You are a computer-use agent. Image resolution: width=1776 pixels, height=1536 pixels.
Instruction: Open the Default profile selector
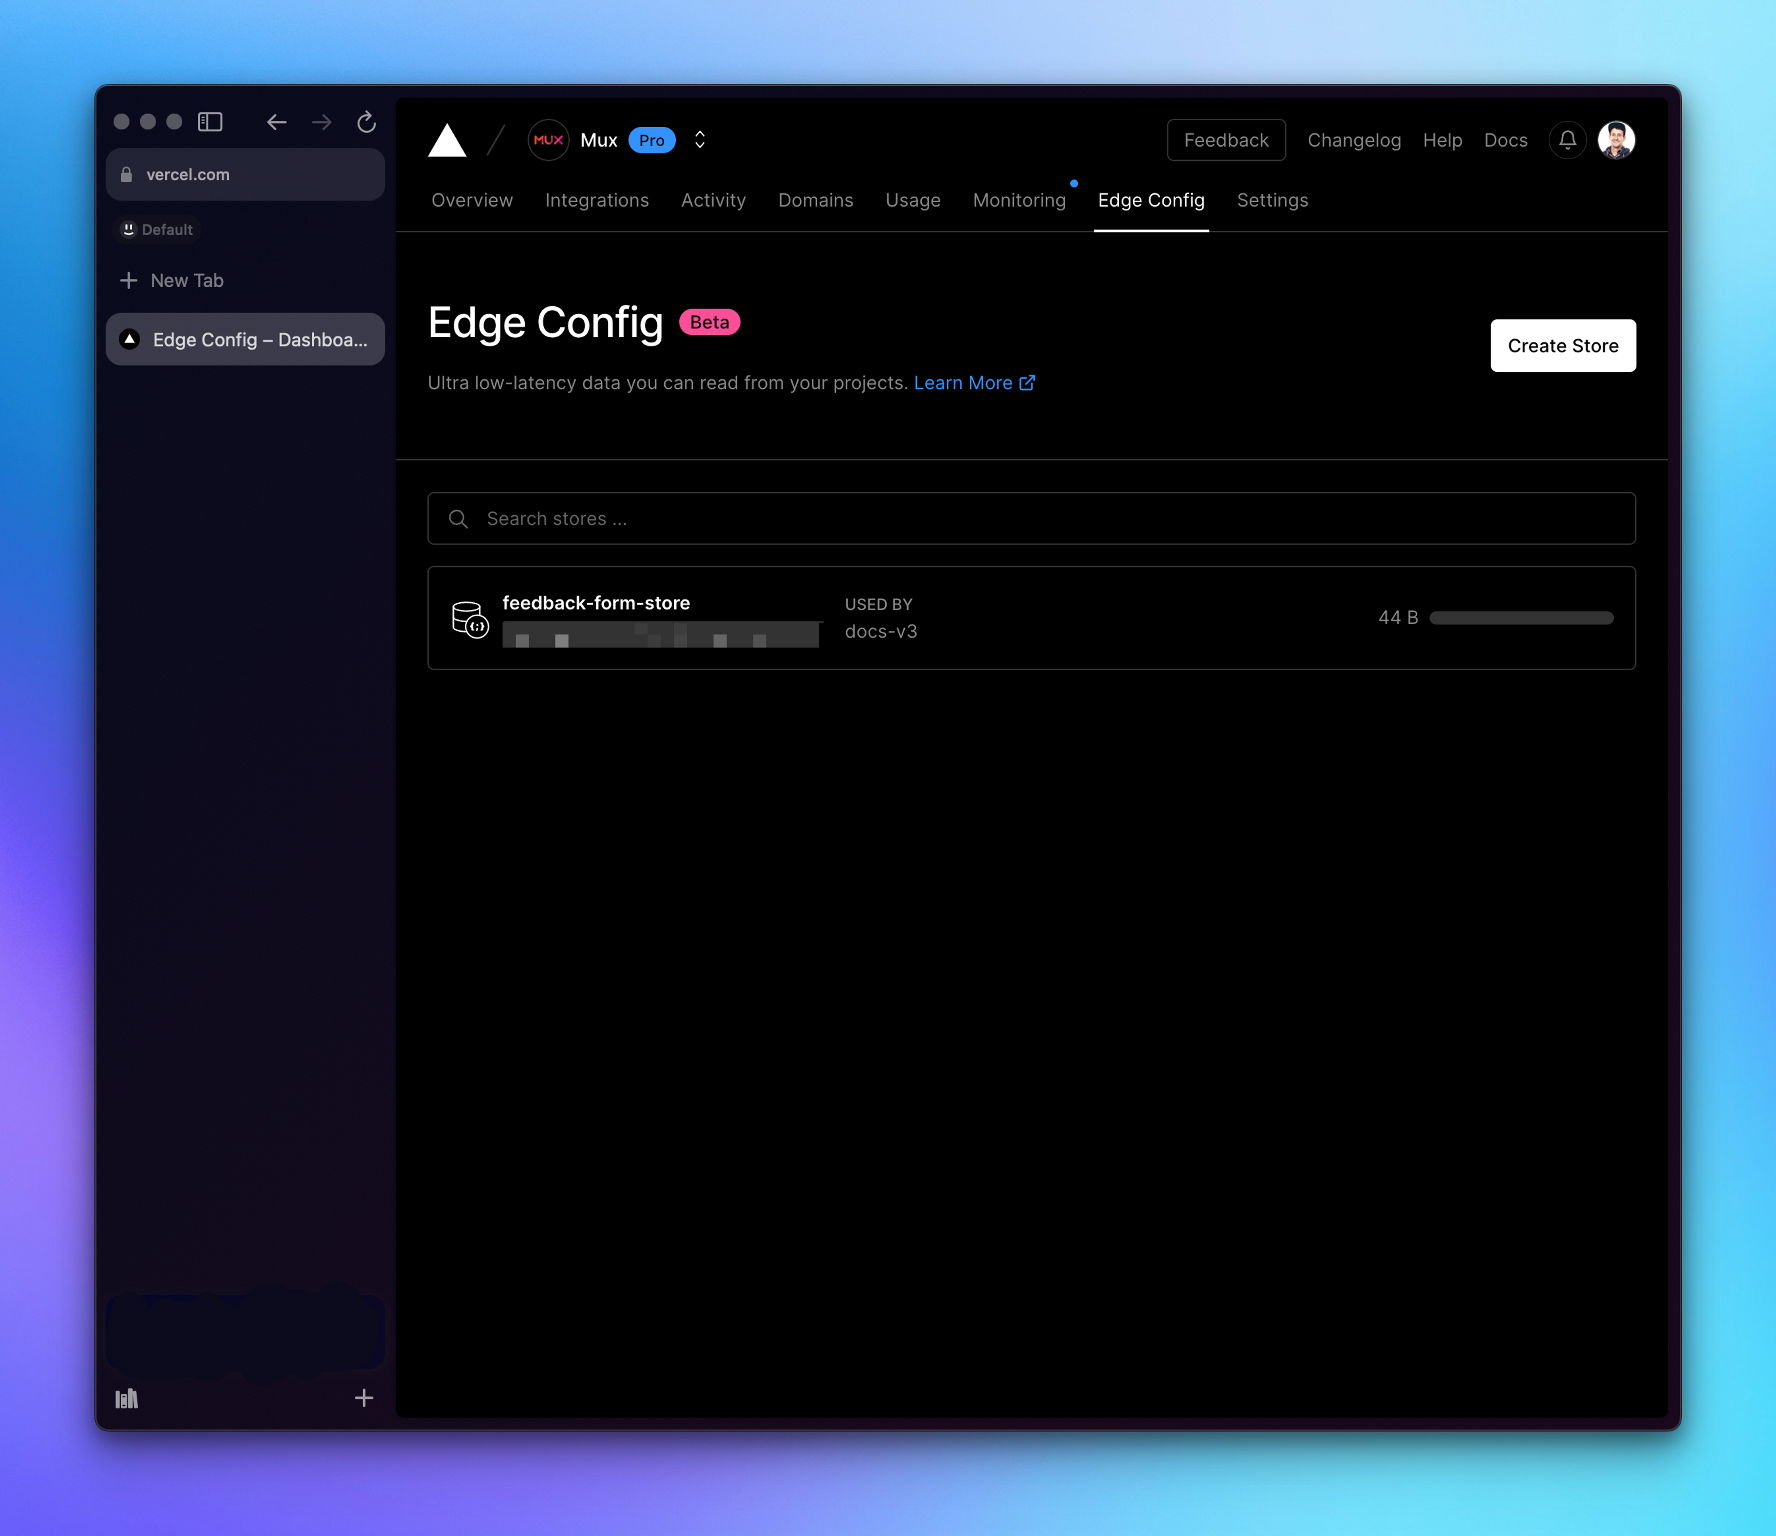click(x=158, y=230)
